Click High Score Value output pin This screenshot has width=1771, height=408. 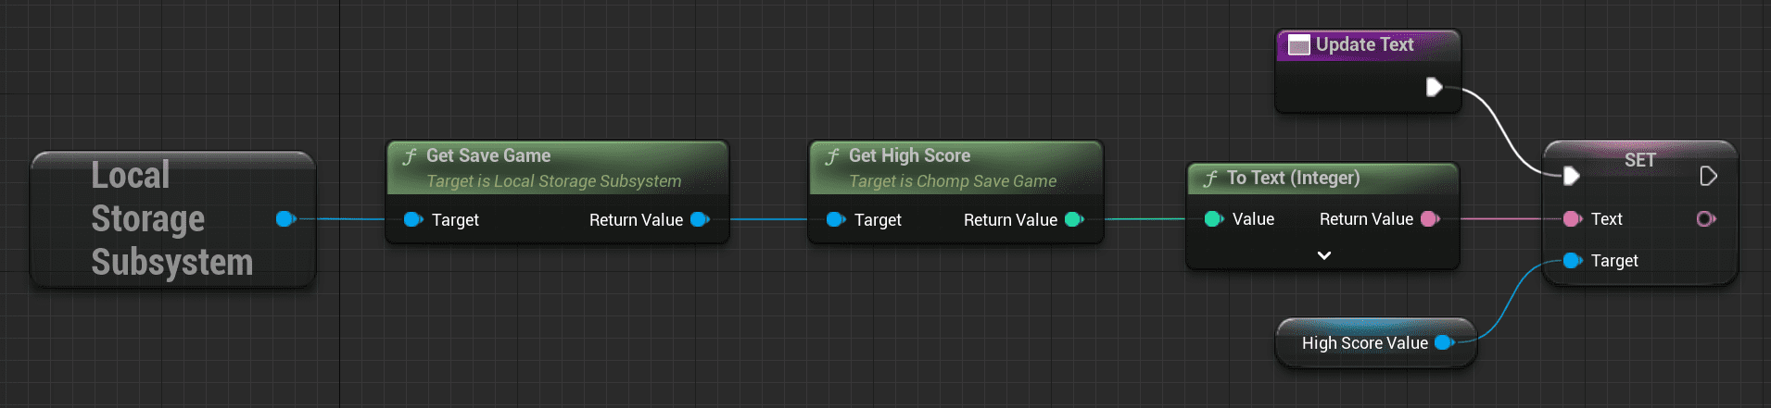pyautogui.click(x=1443, y=342)
